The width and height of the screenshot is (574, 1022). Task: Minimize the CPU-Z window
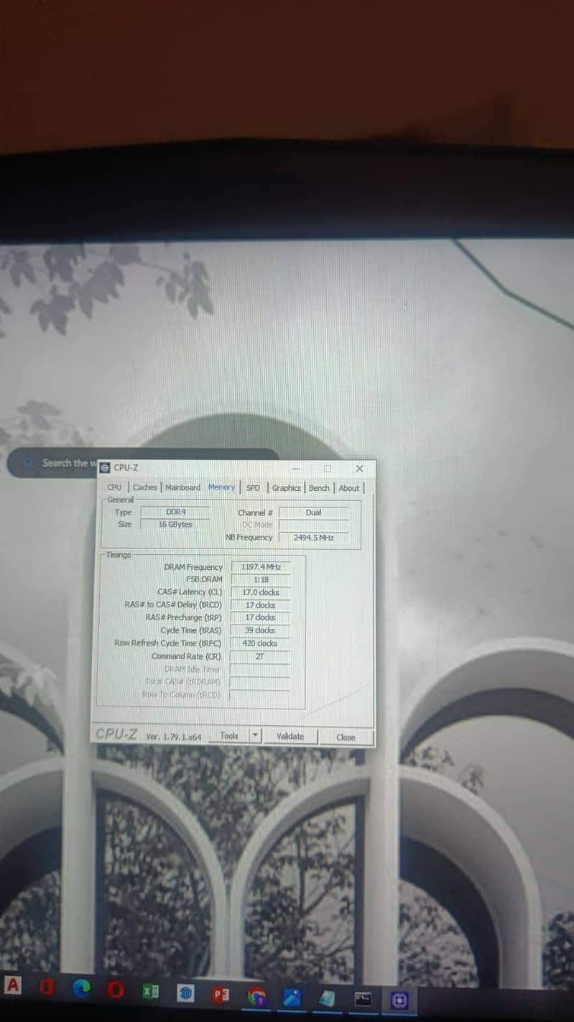click(x=295, y=468)
